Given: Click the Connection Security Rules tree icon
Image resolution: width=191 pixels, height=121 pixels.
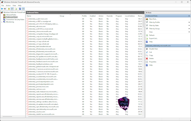Looking at the screenshot, I should 4,19.
